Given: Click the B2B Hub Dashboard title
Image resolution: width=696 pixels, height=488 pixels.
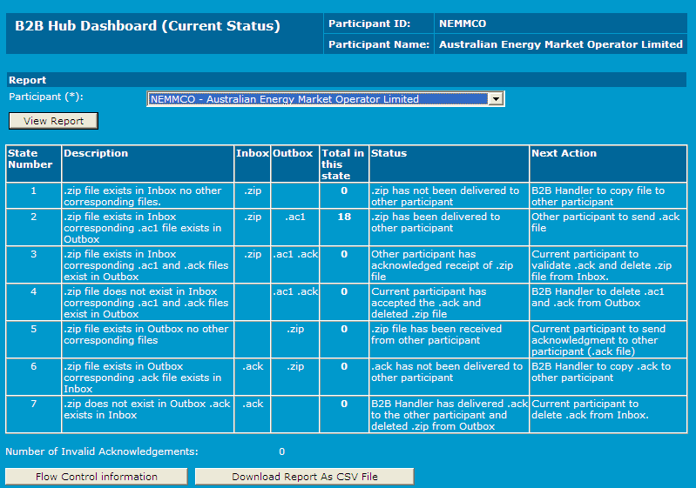Looking at the screenshot, I should (x=147, y=26).
